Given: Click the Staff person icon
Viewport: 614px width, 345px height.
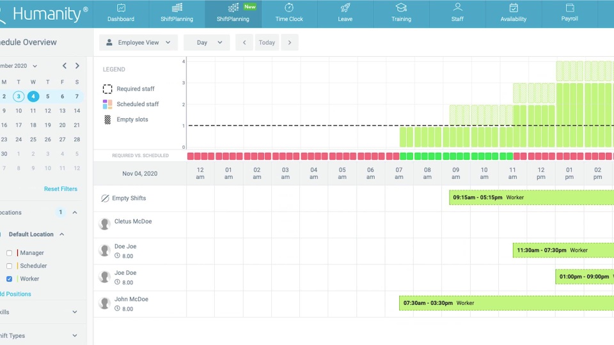Looking at the screenshot, I should pyautogui.click(x=457, y=8).
